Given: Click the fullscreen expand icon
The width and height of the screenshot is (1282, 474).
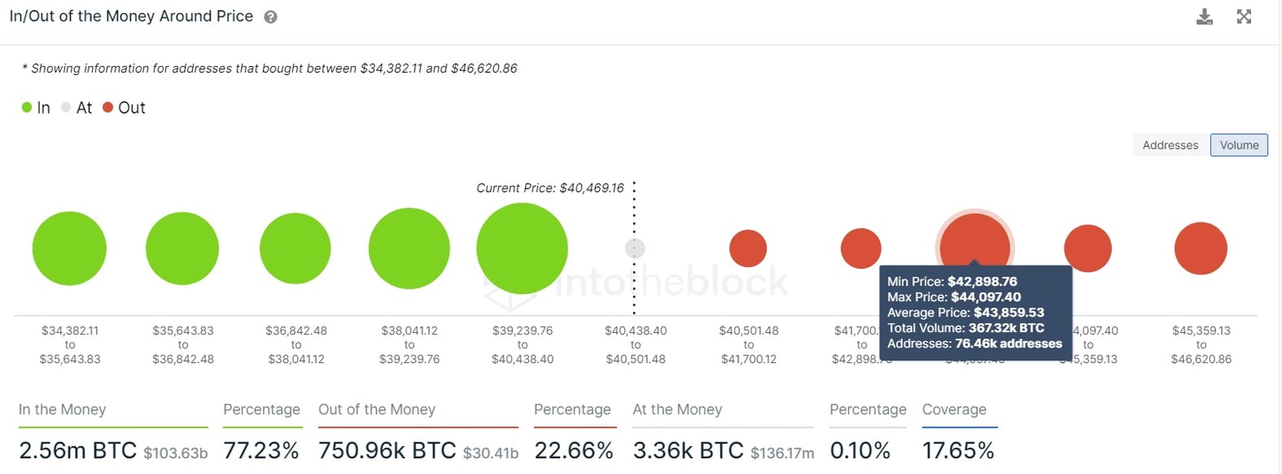Looking at the screenshot, I should coord(1244,17).
